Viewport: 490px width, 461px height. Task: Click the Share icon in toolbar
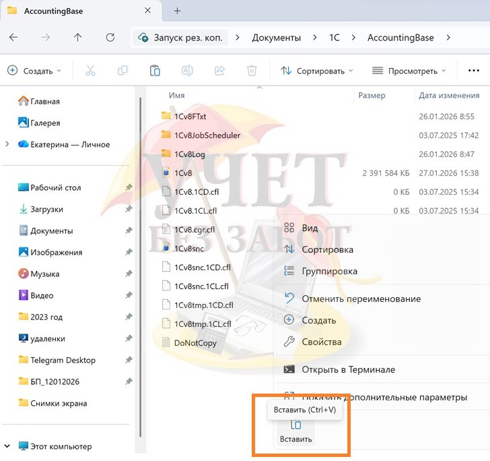point(219,71)
